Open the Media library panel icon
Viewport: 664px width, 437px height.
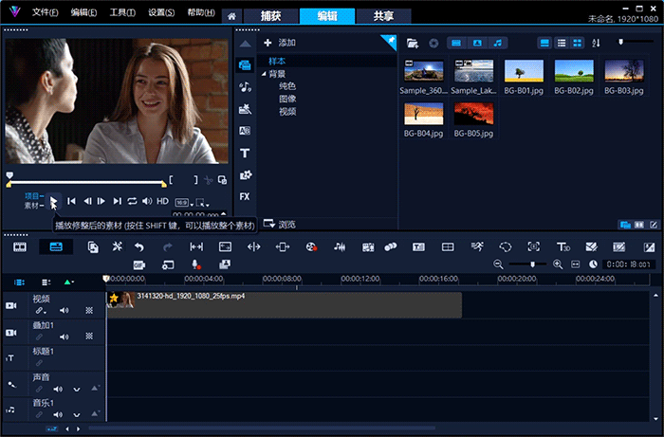[x=245, y=64]
